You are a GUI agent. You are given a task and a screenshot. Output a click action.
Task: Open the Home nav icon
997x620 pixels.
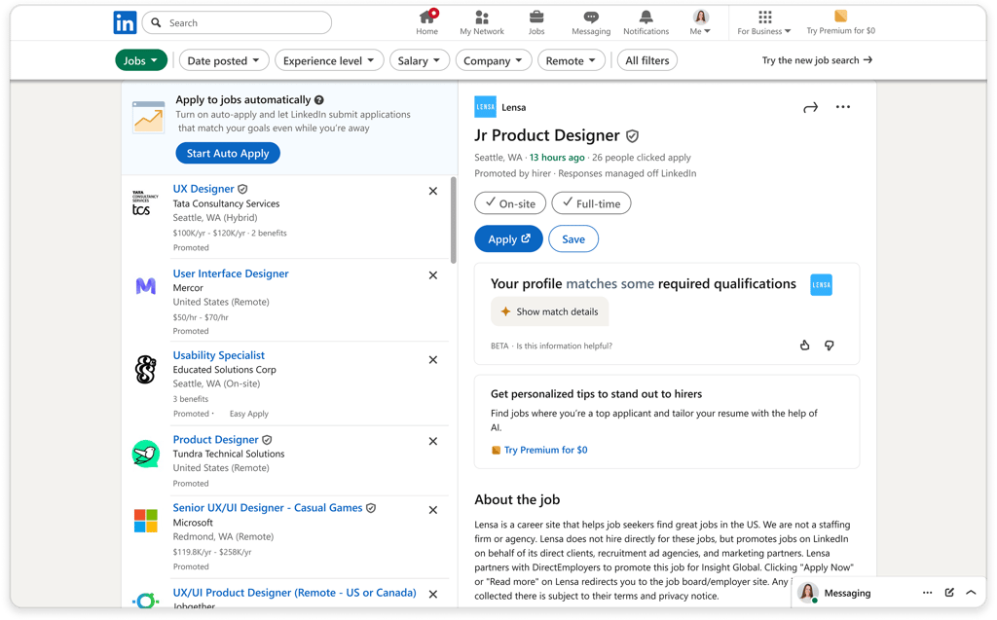tap(427, 18)
